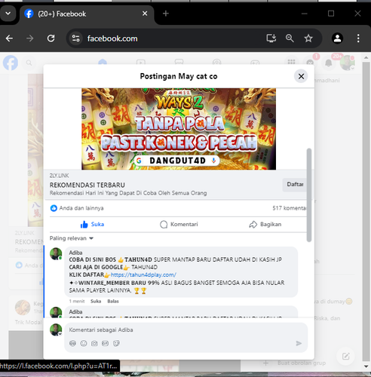This screenshot has width=371, height=377.
Task: Open the Chrome three-dot menu
Action: 358,38
